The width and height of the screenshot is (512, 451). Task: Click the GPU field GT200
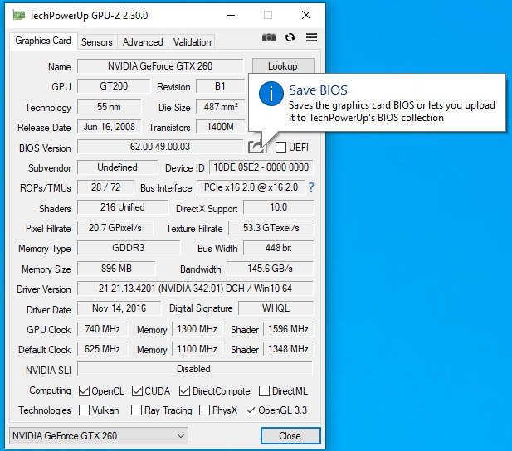(114, 86)
